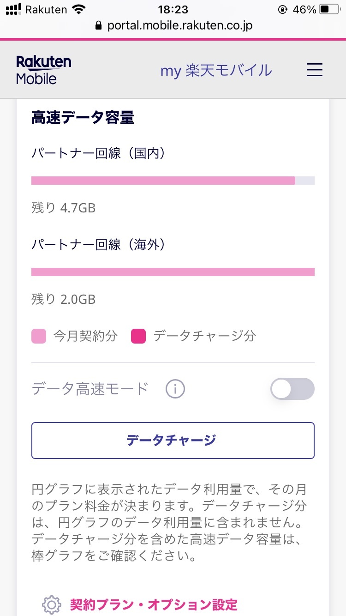Tap the 18:23 clock in status bar
This screenshot has height=616, width=346.
pyautogui.click(x=173, y=9)
